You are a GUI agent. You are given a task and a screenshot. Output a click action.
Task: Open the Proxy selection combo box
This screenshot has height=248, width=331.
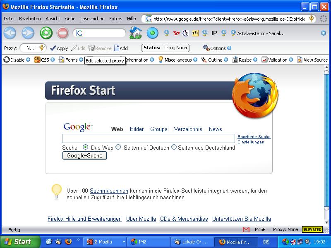[x=33, y=48]
